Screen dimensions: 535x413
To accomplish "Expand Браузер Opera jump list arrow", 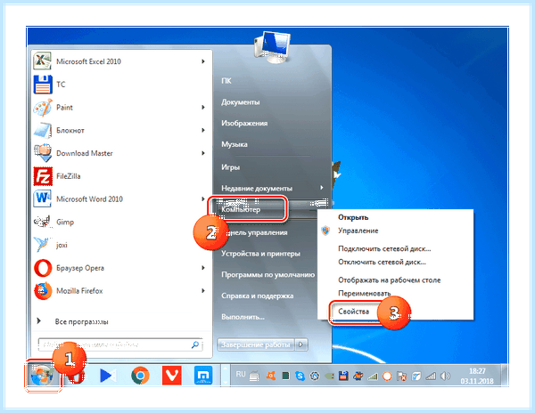I will 203,268.
